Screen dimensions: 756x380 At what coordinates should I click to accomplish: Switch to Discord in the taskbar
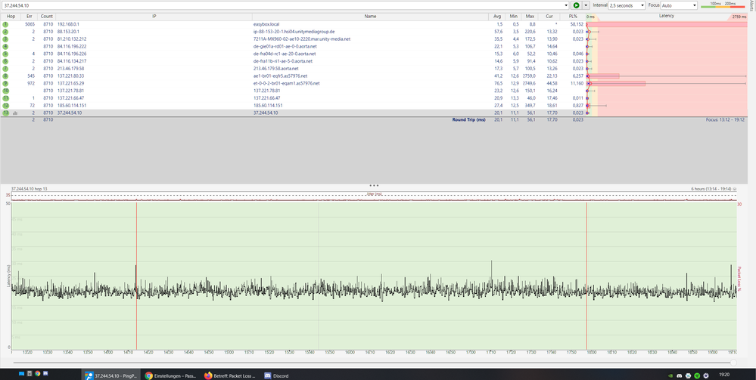tap(277, 374)
